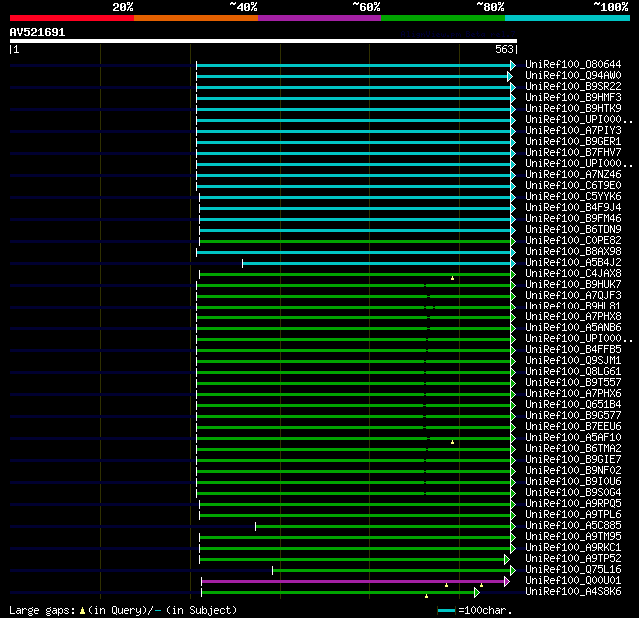The width and height of the screenshot is (639, 618).
Task: Select the UniRef100_A9RKC1 label
Action: tap(573, 548)
